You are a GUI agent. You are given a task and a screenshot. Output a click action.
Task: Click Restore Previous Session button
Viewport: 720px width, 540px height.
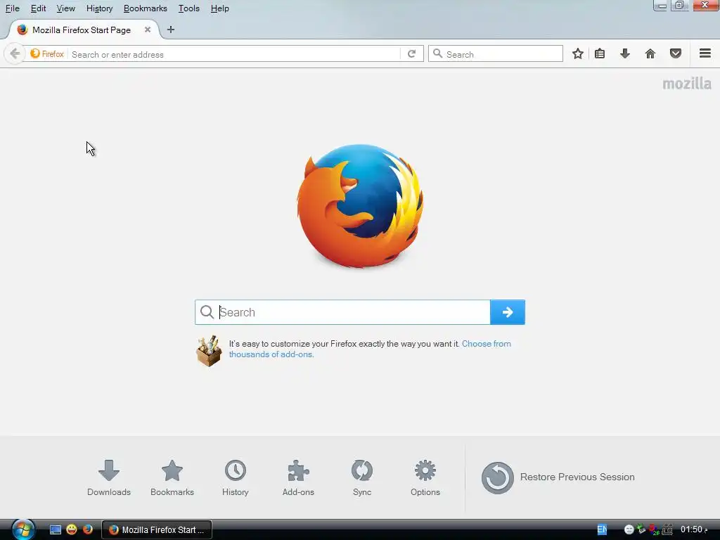click(558, 477)
